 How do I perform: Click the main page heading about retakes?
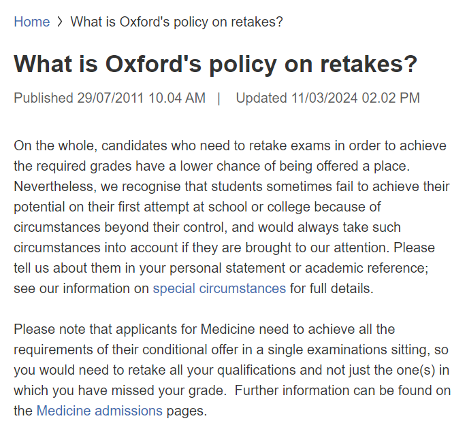coord(215,64)
